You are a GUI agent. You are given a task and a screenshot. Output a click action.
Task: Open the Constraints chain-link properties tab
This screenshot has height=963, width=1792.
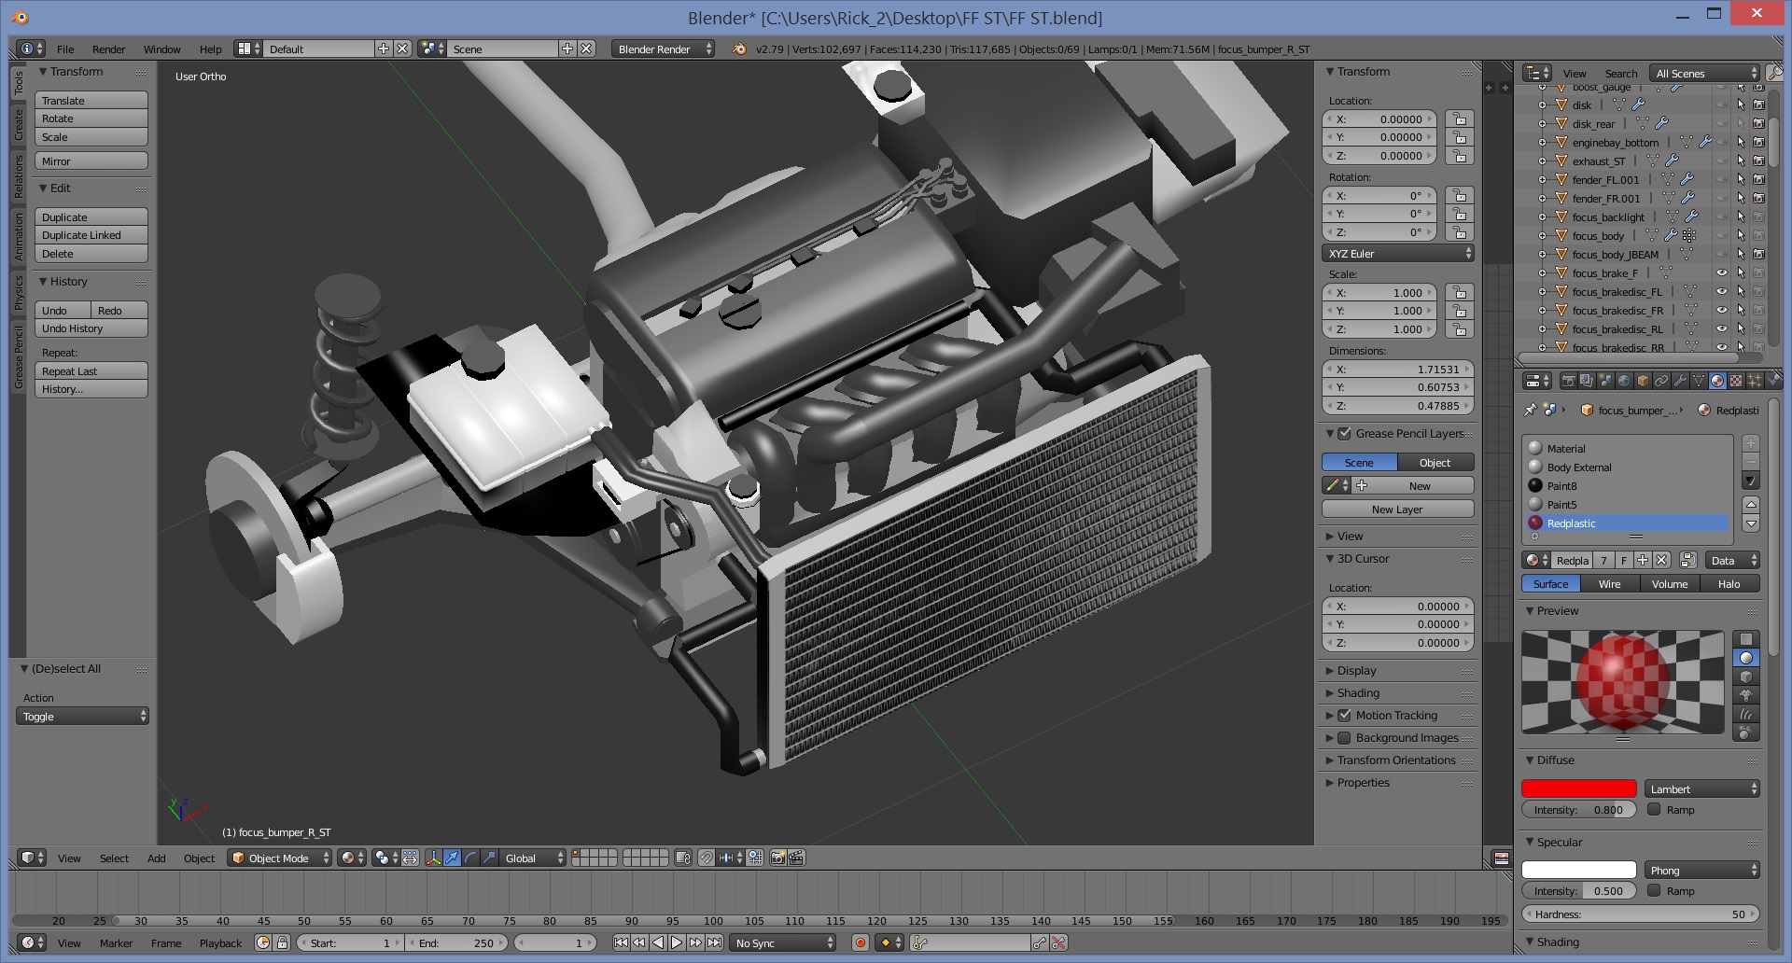(x=1661, y=381)
